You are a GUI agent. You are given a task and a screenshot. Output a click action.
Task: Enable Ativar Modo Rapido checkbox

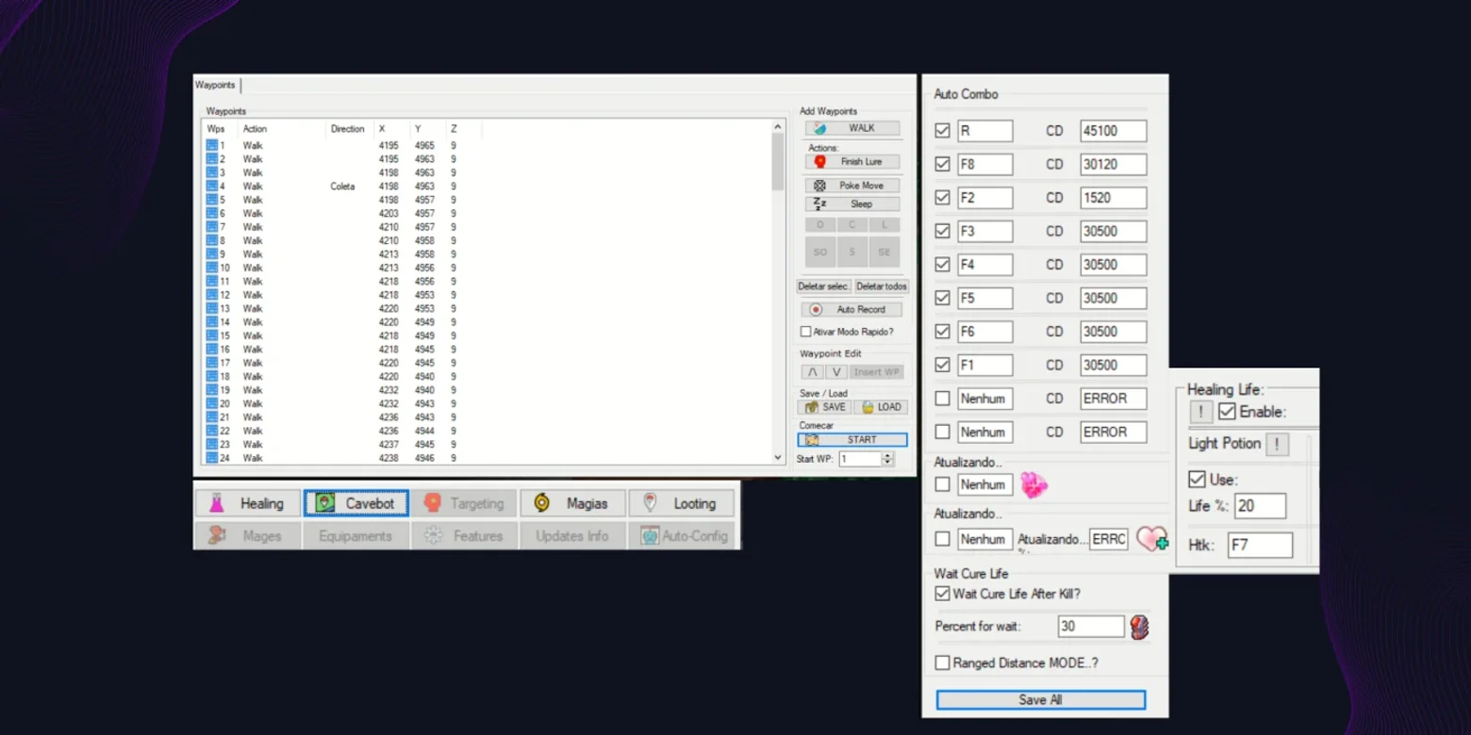pyautogui.click(x=806, y=332)
